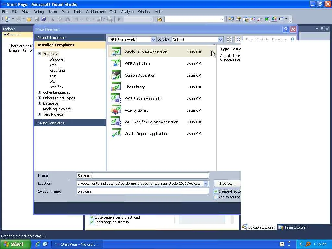
Task: Select Activity Library template row
Action: point(162,110)
